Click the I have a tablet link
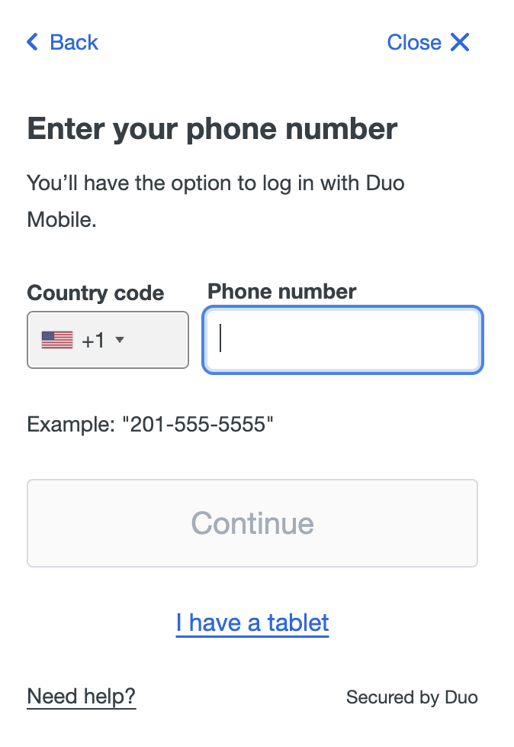Viewport: 514px width, 747px height. (252, 622)
